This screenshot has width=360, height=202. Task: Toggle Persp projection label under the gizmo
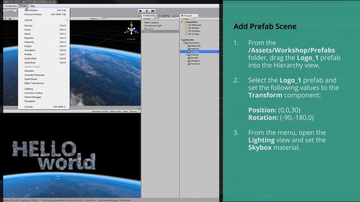(x=131, y=39)
